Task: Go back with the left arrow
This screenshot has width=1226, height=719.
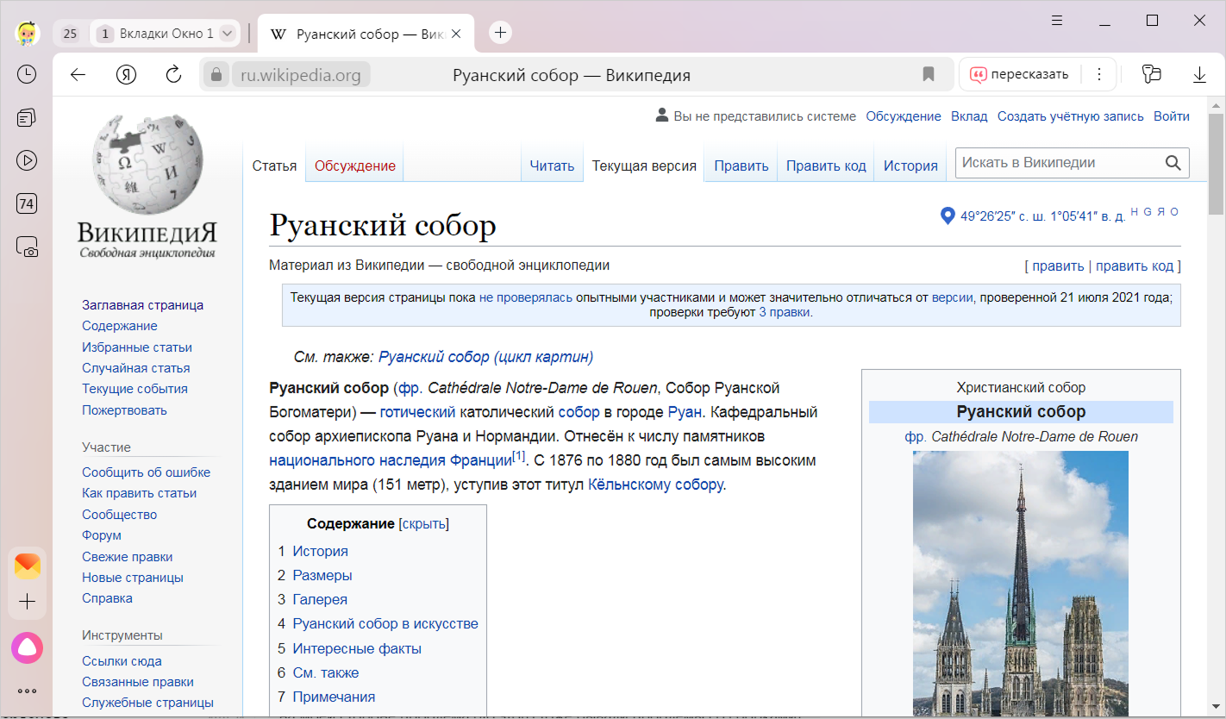Action: [78, 75]
